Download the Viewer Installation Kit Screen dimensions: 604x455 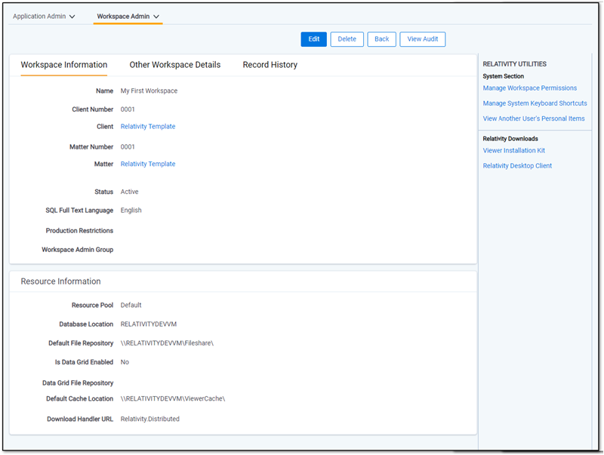pyautogui.click(x=514, y=150)
